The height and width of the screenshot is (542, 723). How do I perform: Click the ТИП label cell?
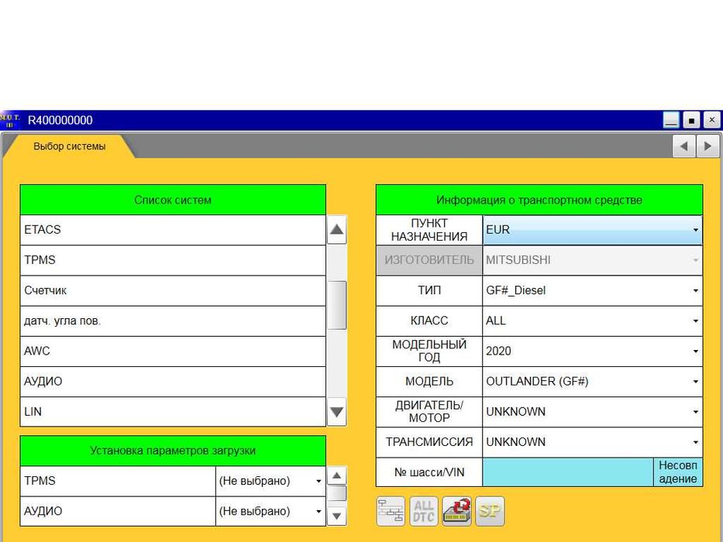pyautogui.click(x=429, y=290)
